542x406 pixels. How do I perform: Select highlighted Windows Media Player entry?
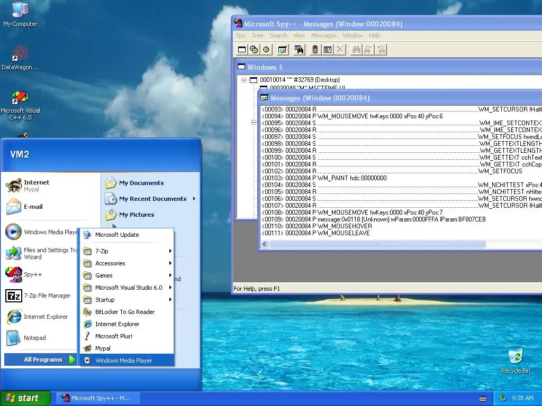tap(127, 361)
